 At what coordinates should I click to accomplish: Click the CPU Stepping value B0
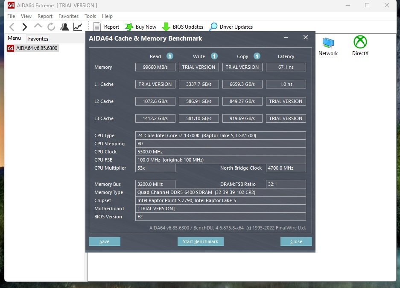(x=221, y=144)
